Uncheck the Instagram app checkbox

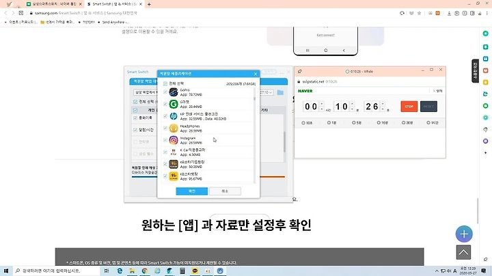pyautogui.click(x=165, y=140)
